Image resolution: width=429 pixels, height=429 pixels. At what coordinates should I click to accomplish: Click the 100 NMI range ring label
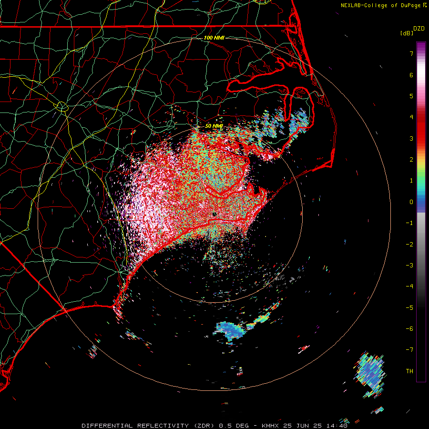(x=214, y=38)
